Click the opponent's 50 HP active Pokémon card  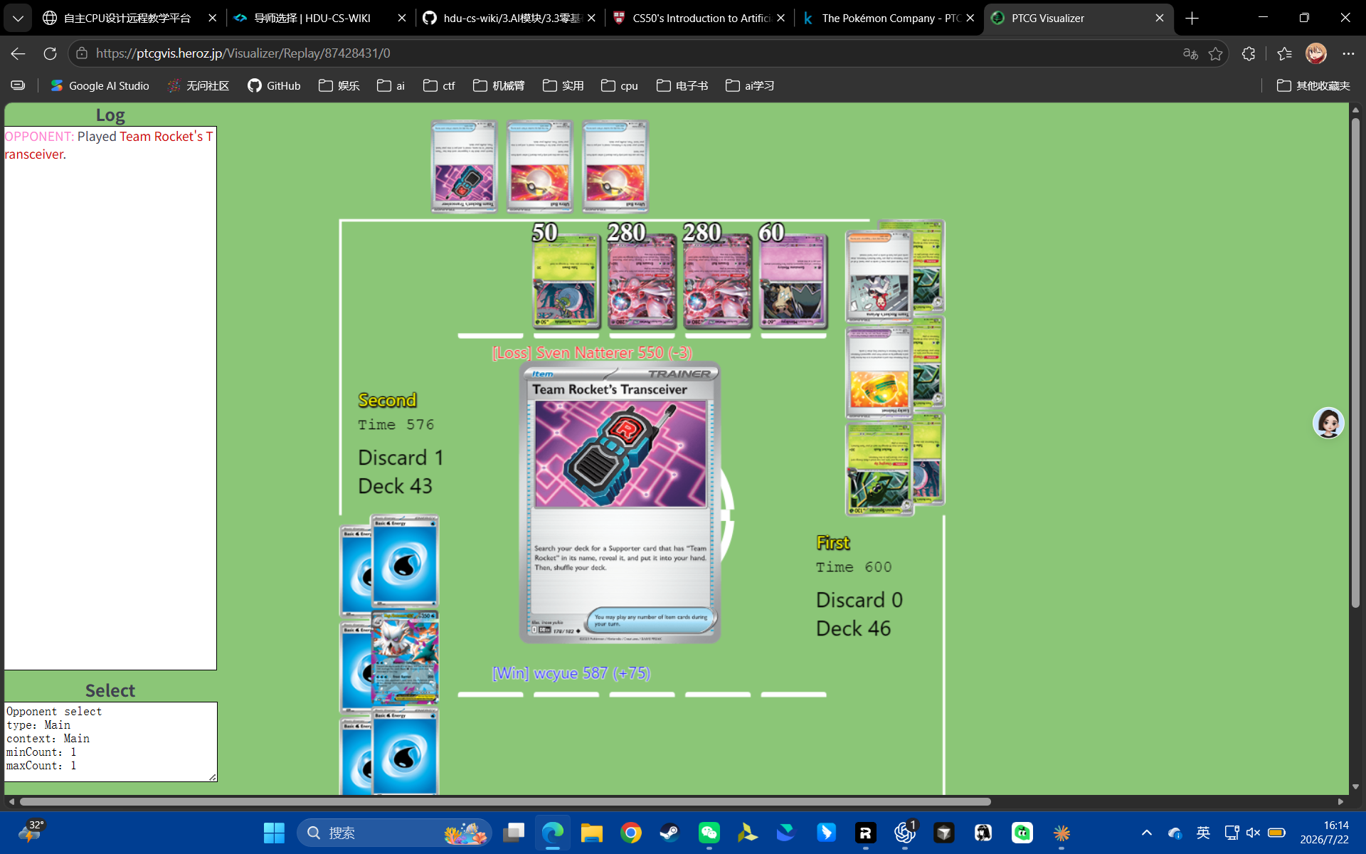pyautogui.click(x=566, y=281)
